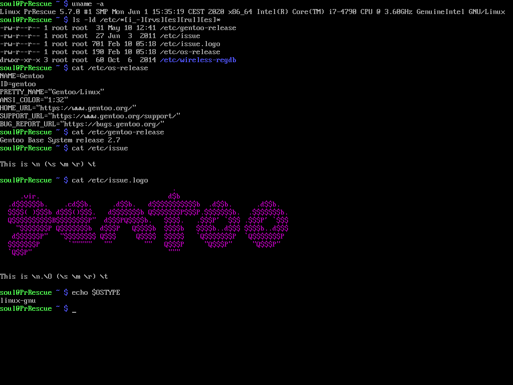Click 'drwxr-xr-x' permissions of wireless-regdb row
The image size is (513, 385).
coord(20,60)
